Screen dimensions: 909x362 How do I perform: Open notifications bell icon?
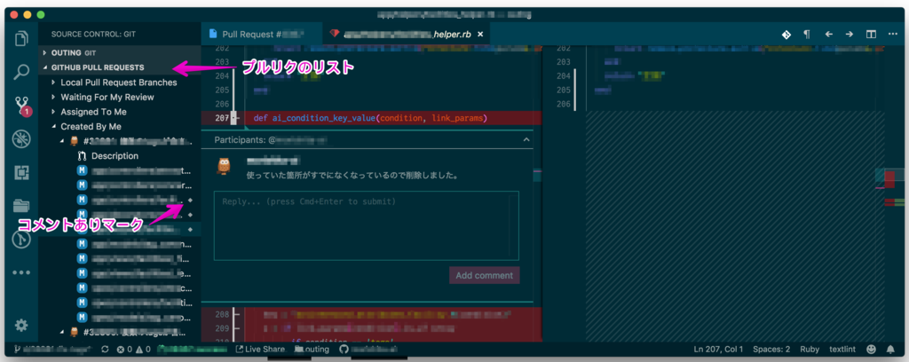[890, 350]
